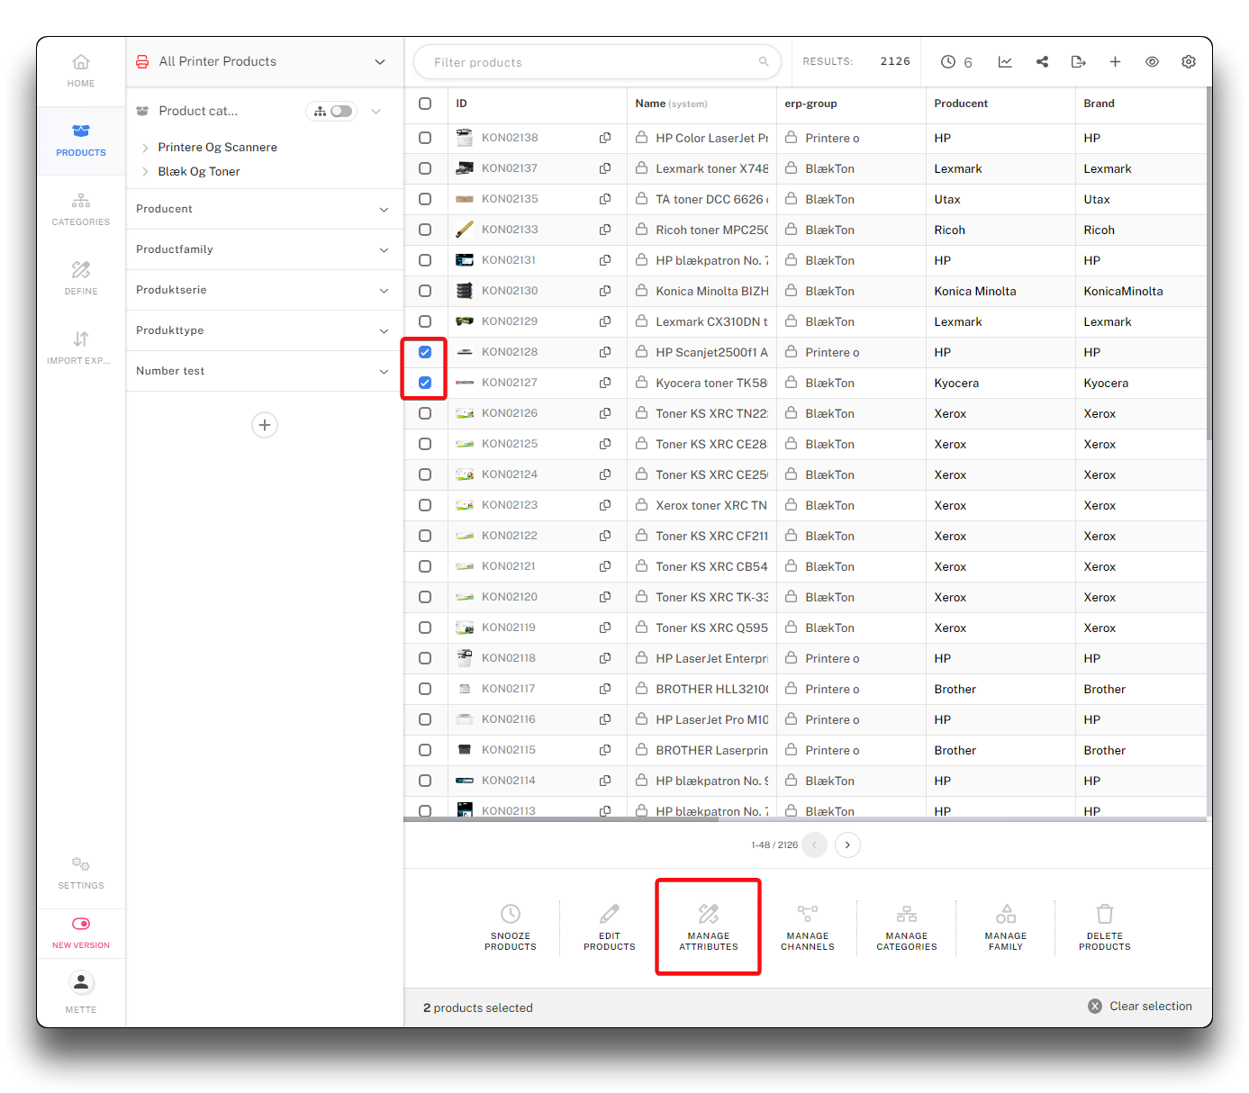Click the export icon in top toolbar

(x=1078, y=62)
